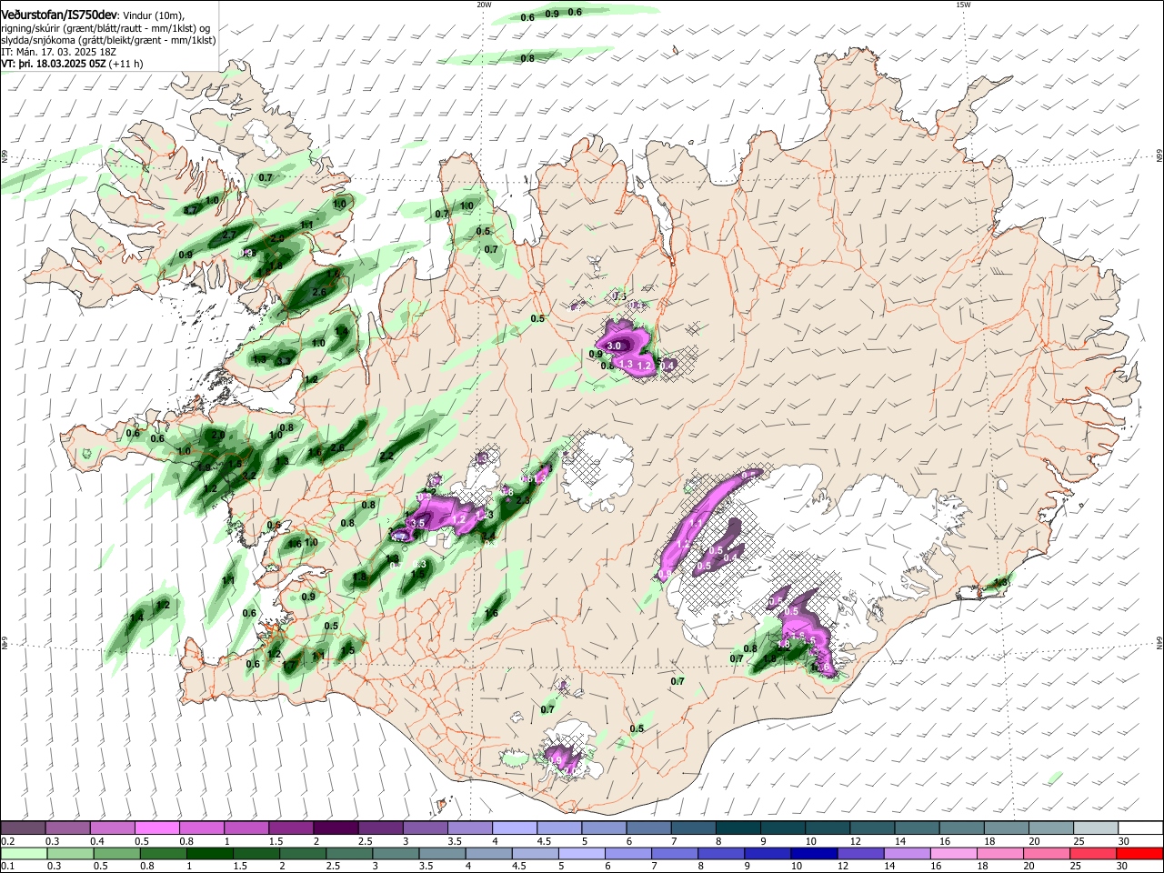The height and width of the screenshot is (873, 1164).
Task: Click the 3.0 snowfall value on the map
Action: (x=614, y=346)
